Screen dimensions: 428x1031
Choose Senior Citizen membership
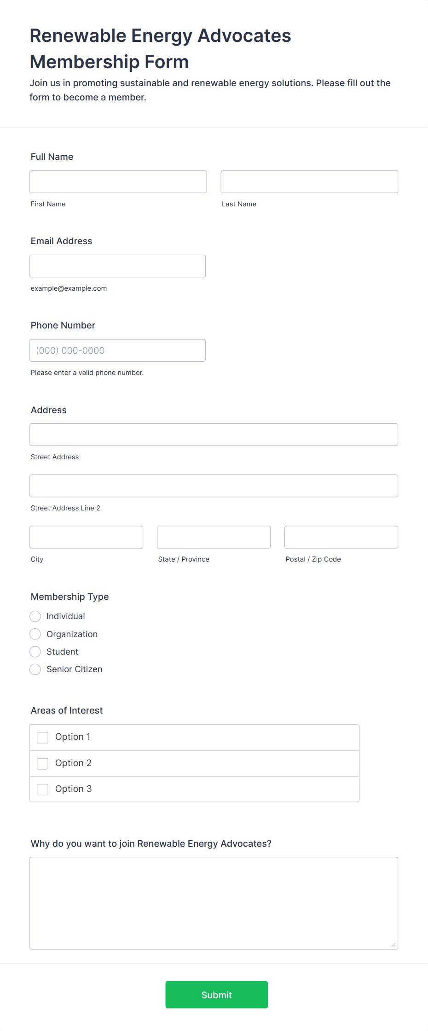pyautogui.click(x=35, y=669)
